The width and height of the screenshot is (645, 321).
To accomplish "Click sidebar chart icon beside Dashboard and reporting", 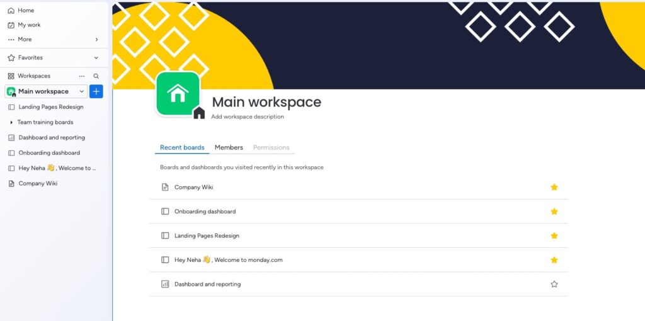I will coord(11,138).
